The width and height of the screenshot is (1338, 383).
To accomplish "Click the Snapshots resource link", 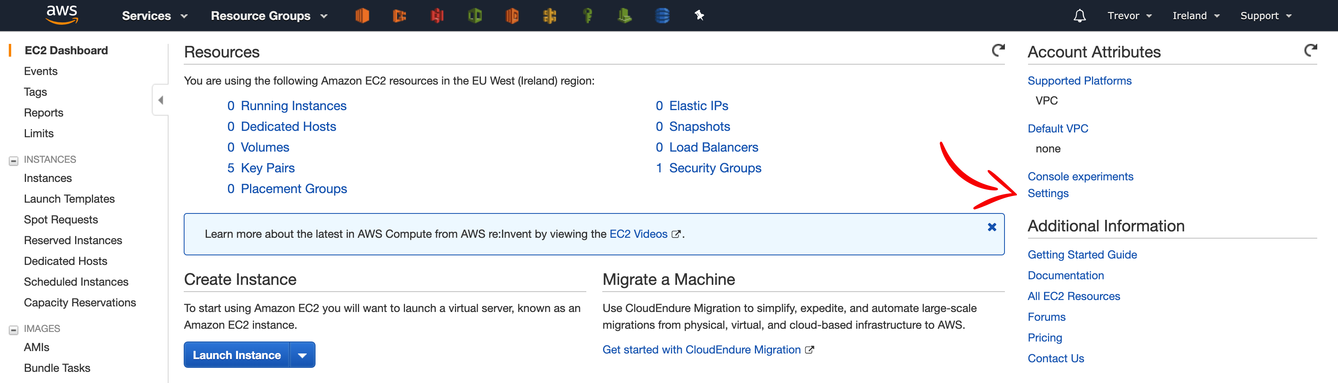I will pos(700,126).
